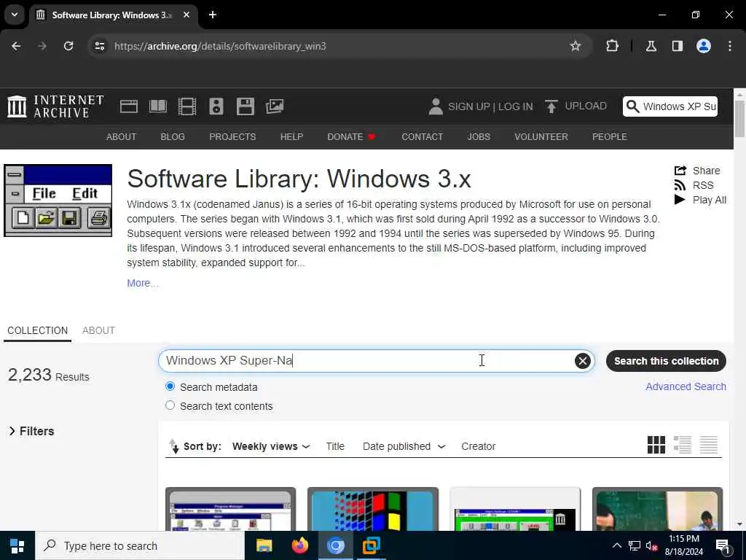
Task: Open the Video film media icon
Action: 187,106
